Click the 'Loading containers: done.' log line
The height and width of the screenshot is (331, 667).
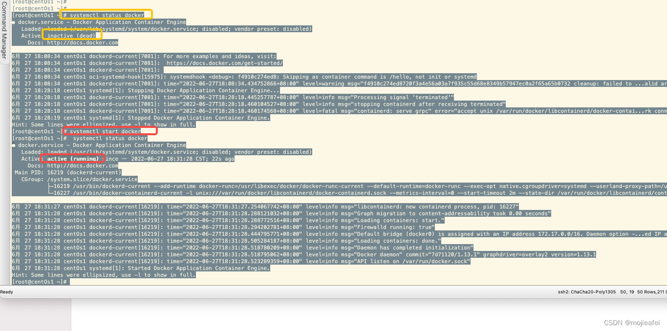226,241
